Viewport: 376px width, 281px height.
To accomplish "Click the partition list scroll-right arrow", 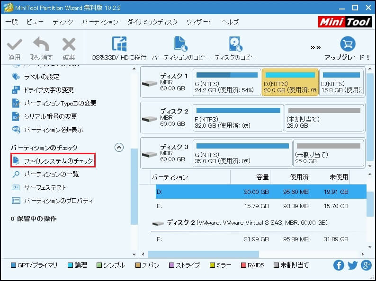I will [x=363, y=254].
